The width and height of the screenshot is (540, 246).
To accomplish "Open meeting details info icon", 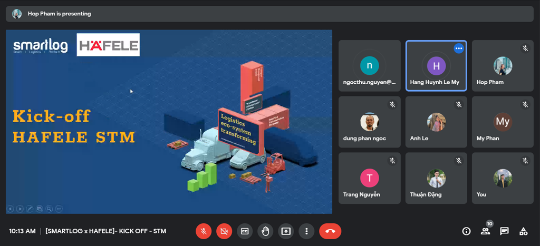I will (x=466, y=231).
